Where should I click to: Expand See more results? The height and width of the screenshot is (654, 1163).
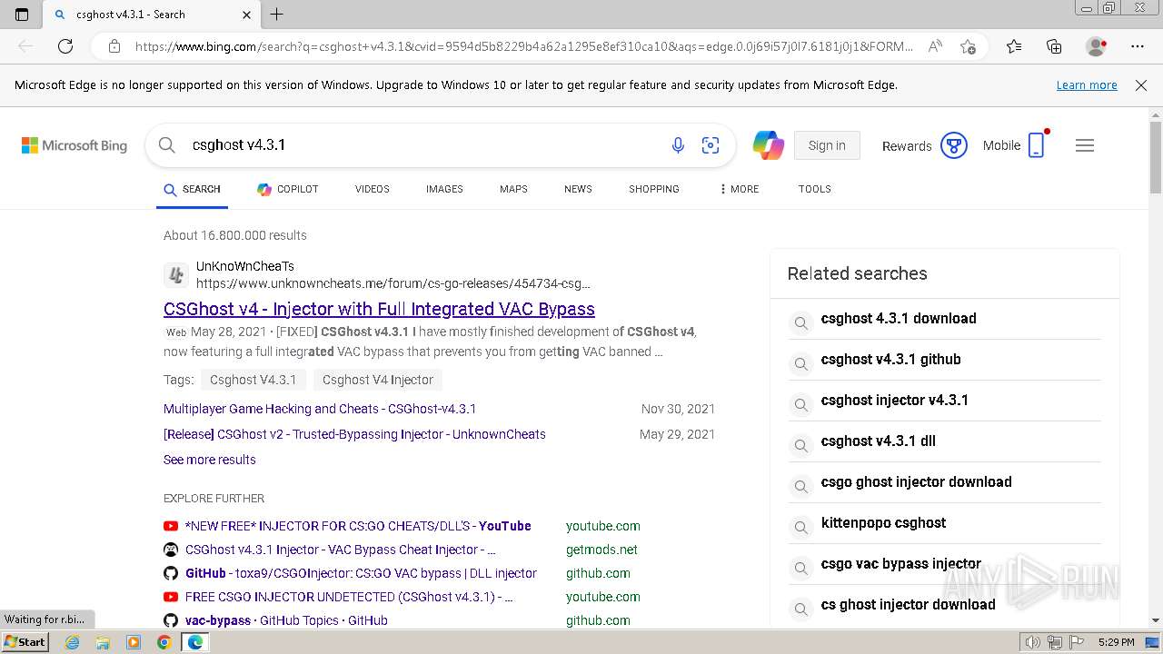pos(210,460)
